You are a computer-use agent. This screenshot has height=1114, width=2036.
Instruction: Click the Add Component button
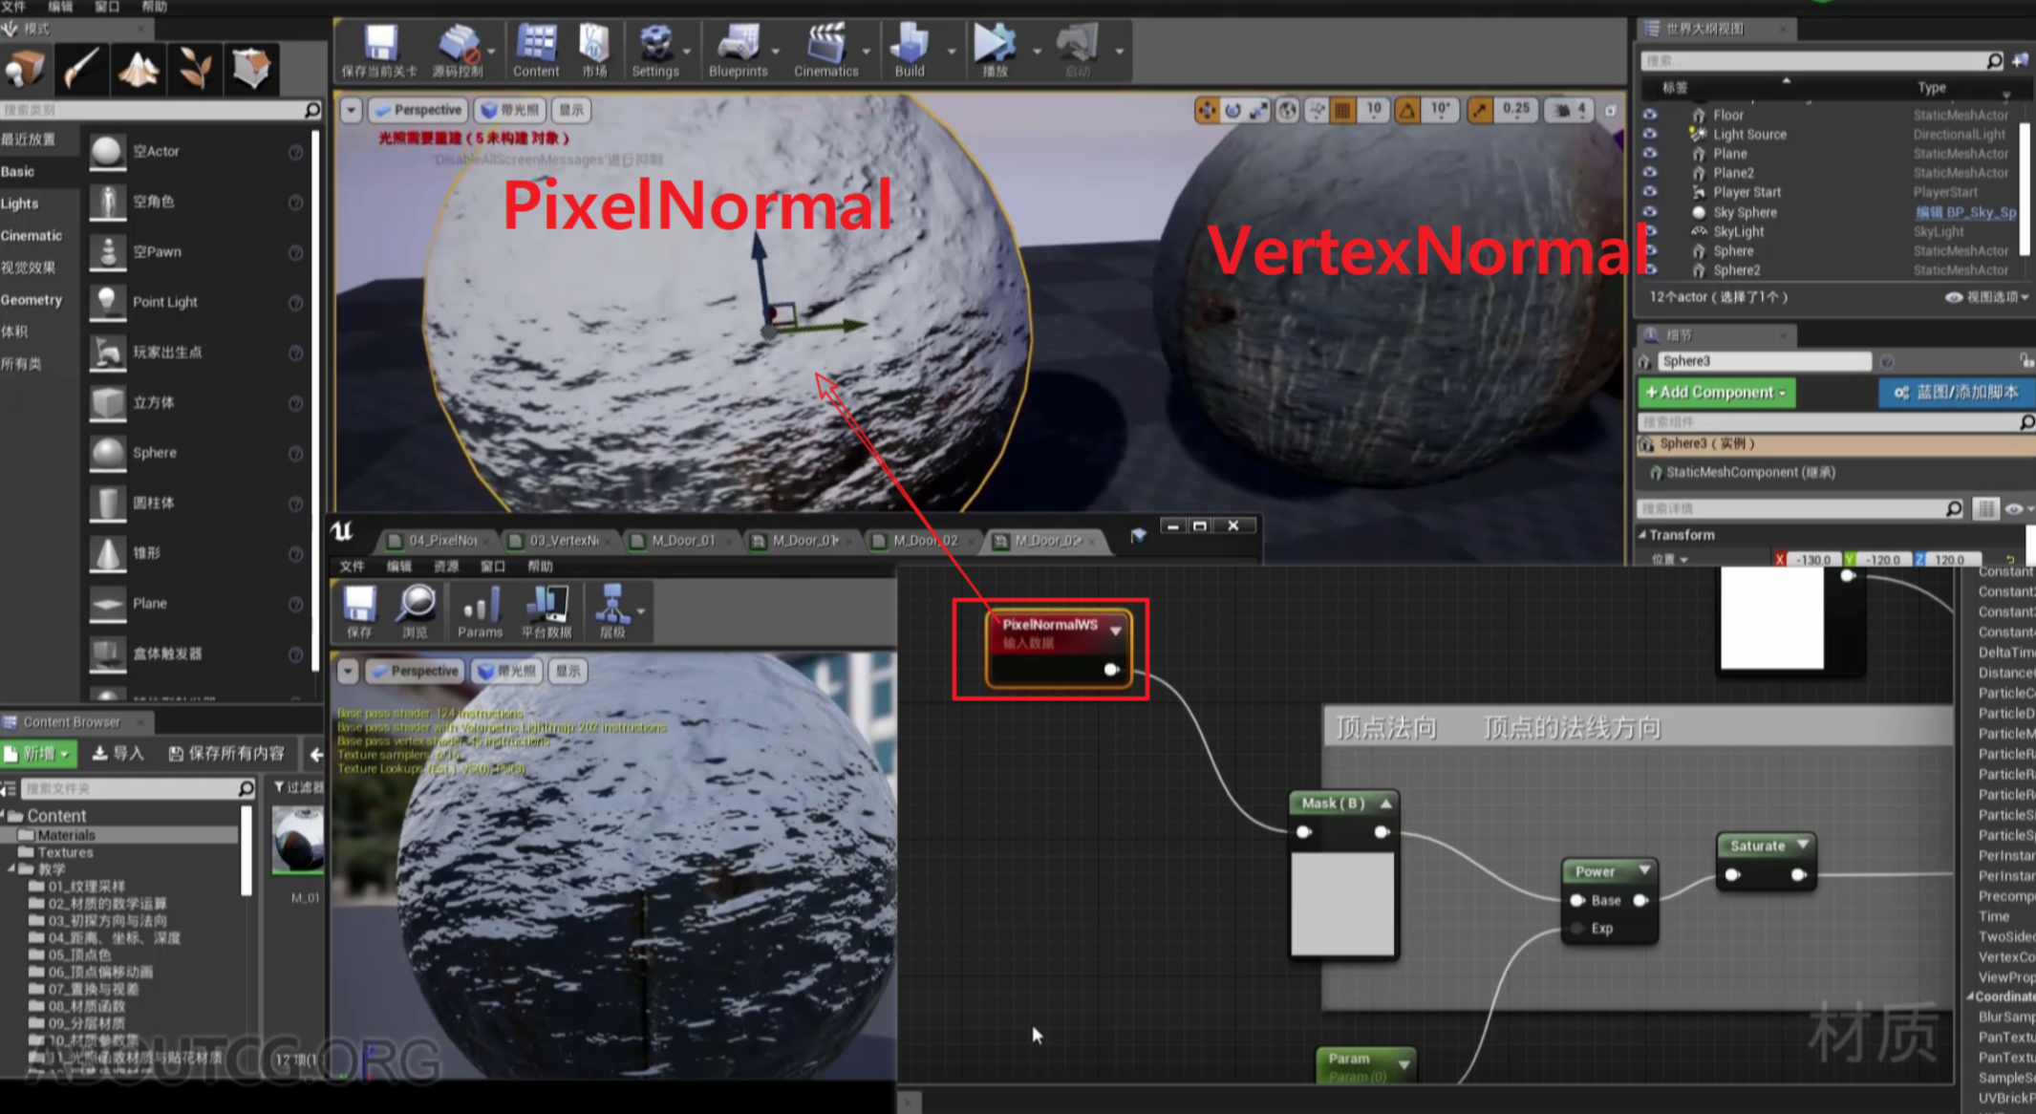pyautogui.click(x=1716, y=393)
